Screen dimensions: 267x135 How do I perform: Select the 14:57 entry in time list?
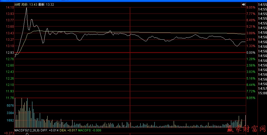pos(262,88)
